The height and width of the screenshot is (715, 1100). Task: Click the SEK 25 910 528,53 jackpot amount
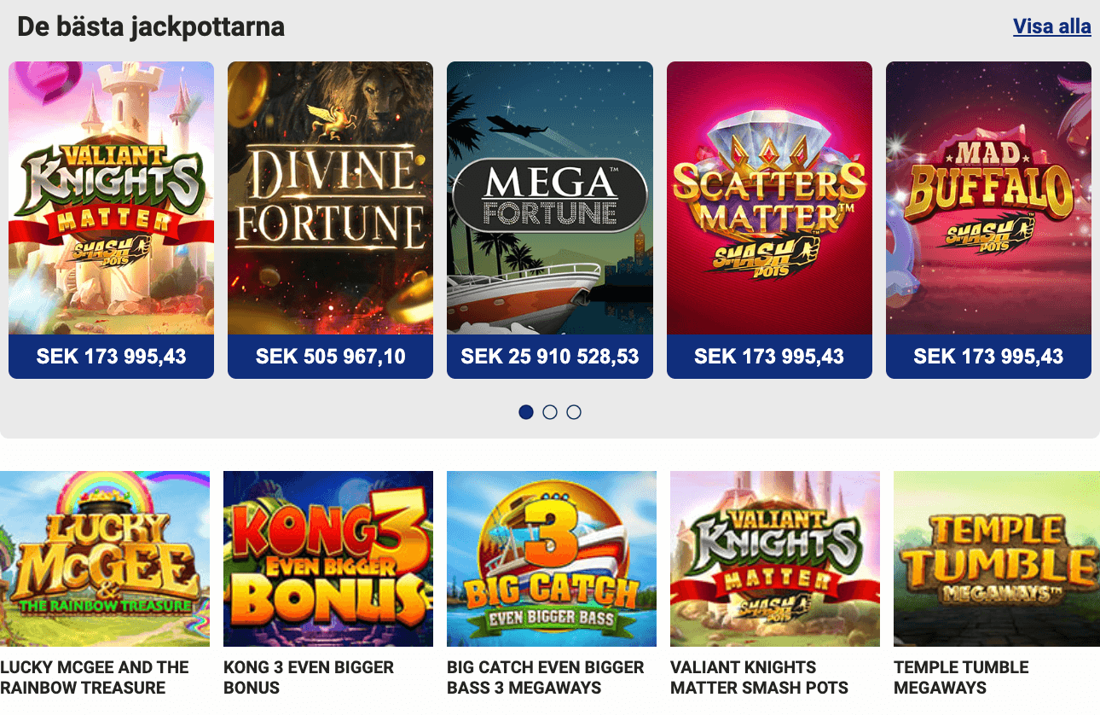coord(550,357)
